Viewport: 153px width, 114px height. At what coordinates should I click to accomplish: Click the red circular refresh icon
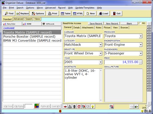[x=79, y=107]
